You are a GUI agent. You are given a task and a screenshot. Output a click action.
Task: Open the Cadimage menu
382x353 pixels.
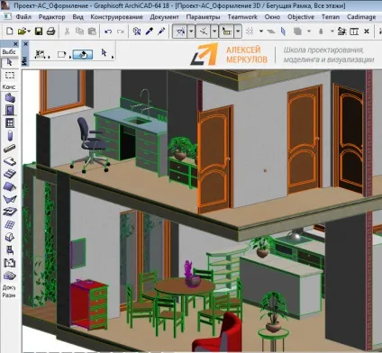361,17
